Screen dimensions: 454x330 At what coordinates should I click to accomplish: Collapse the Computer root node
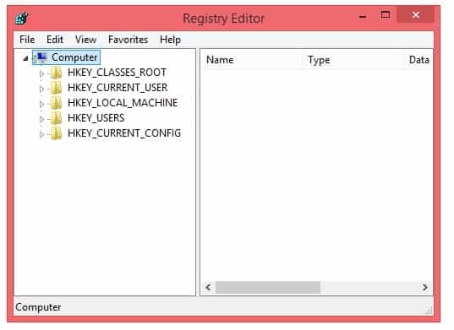[25, 59]
